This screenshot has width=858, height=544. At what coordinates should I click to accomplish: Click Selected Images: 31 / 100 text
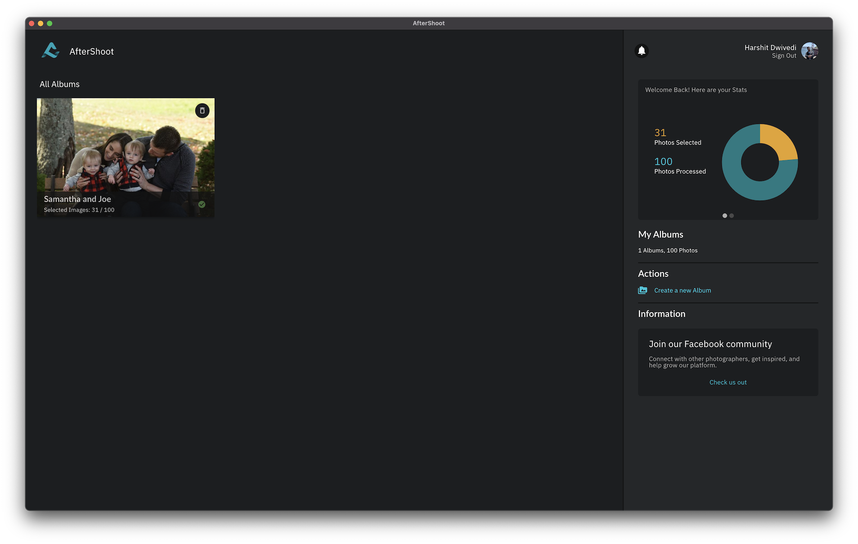79,210
